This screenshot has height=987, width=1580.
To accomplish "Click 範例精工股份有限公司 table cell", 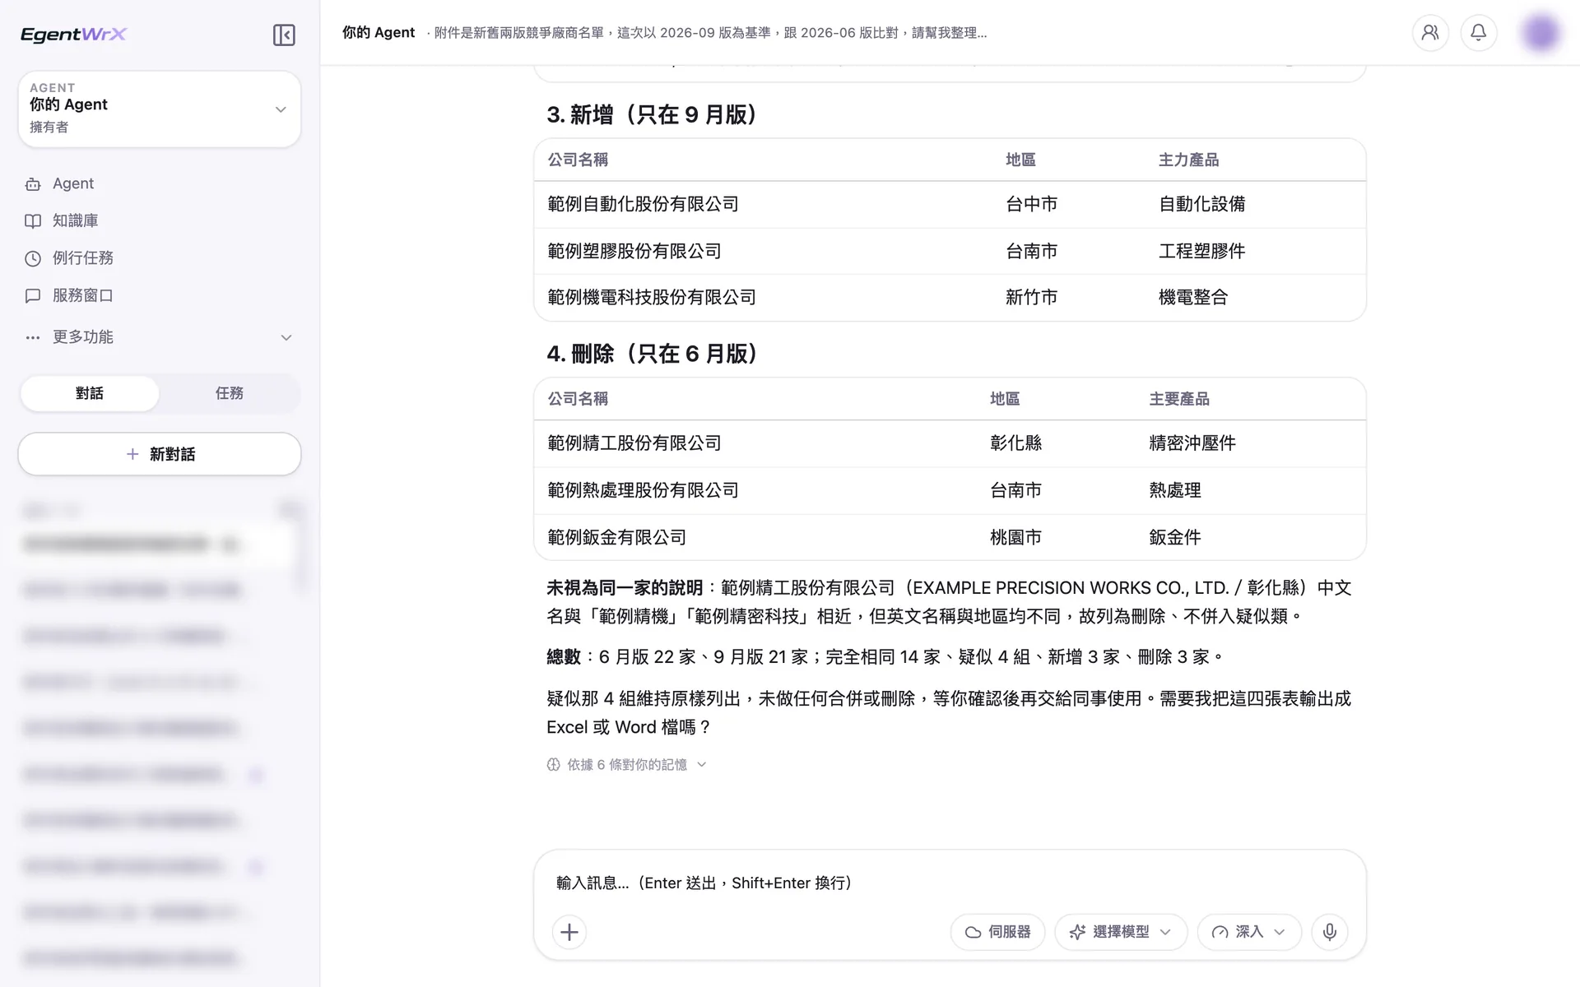I will coord(634,443).
